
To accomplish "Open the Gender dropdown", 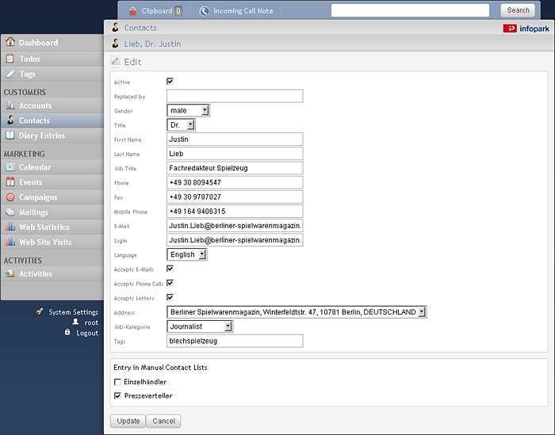I will pos(189,111).
